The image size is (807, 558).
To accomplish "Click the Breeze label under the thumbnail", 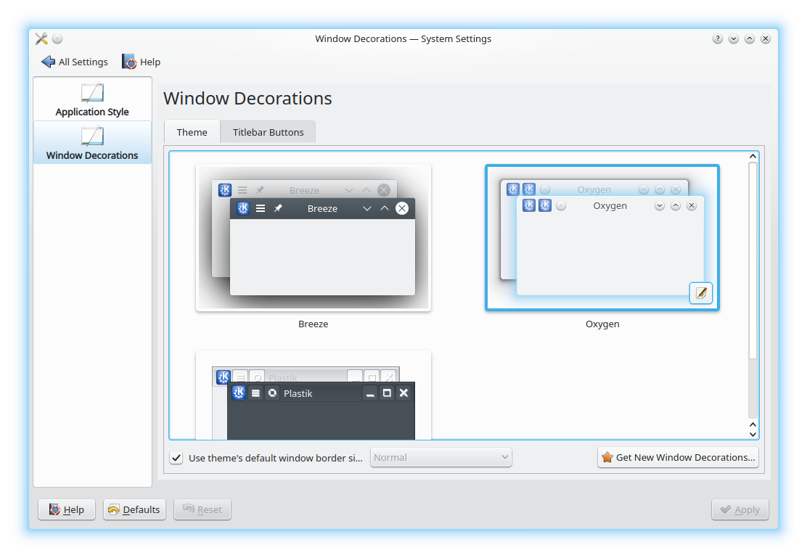I will coord(314,324).
